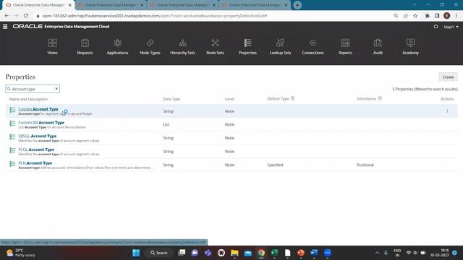Open Chrome three-dot menu
This screenshot has height=260, width=463.
[x=456, y=16]
